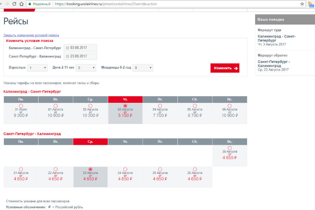Click the Чт. column header for outbound flights
This screenshot has width=315, height=210.
[125, 100]
